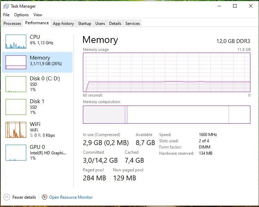Expand the View menu
This screenshot has width=259, height=207.
[x=38, y=15]
